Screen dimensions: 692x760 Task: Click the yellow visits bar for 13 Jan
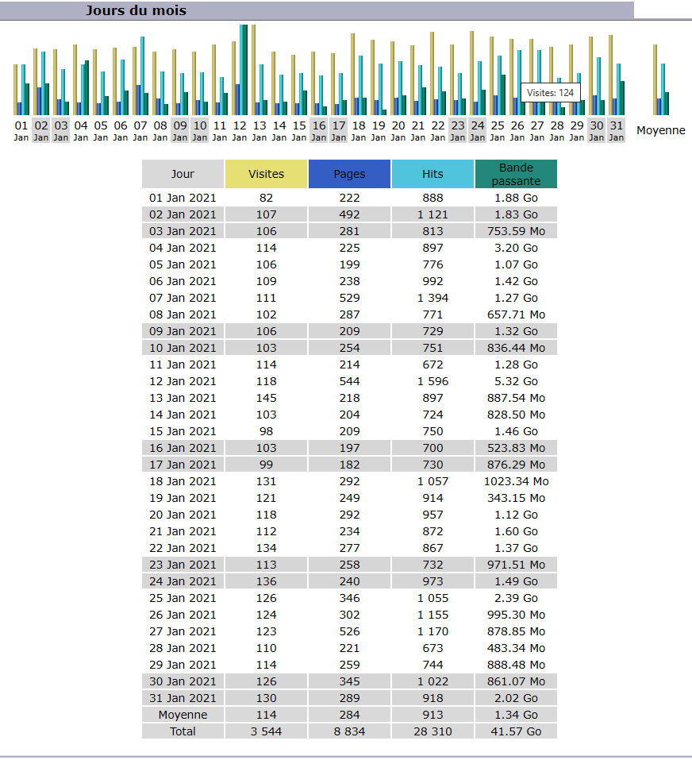coord(253,70)
